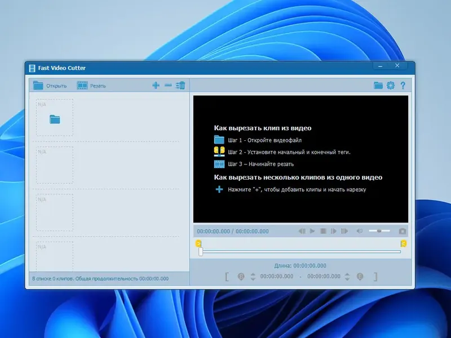Click heading "Как вырезать клип из видео"
Image resolution: width=451 pixels, height=338 pixels.
263,128
